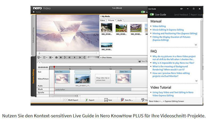Click the Undo arrow icon

(x=143, y=100)
